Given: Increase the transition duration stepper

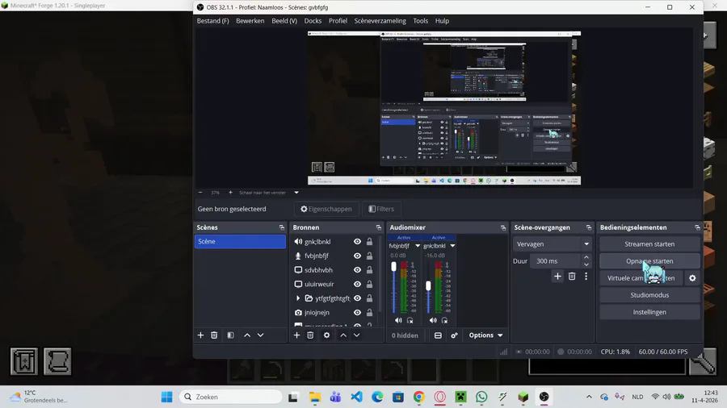Looking at the screenshot, I should (x=586, y=257).
